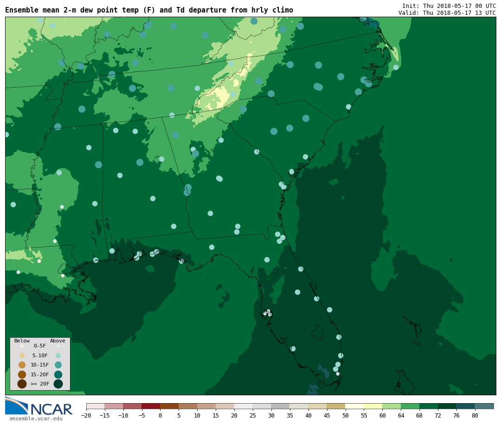
Task: Pick the brown 0 to 5 colorbar swatch
Action: [169, 406]
